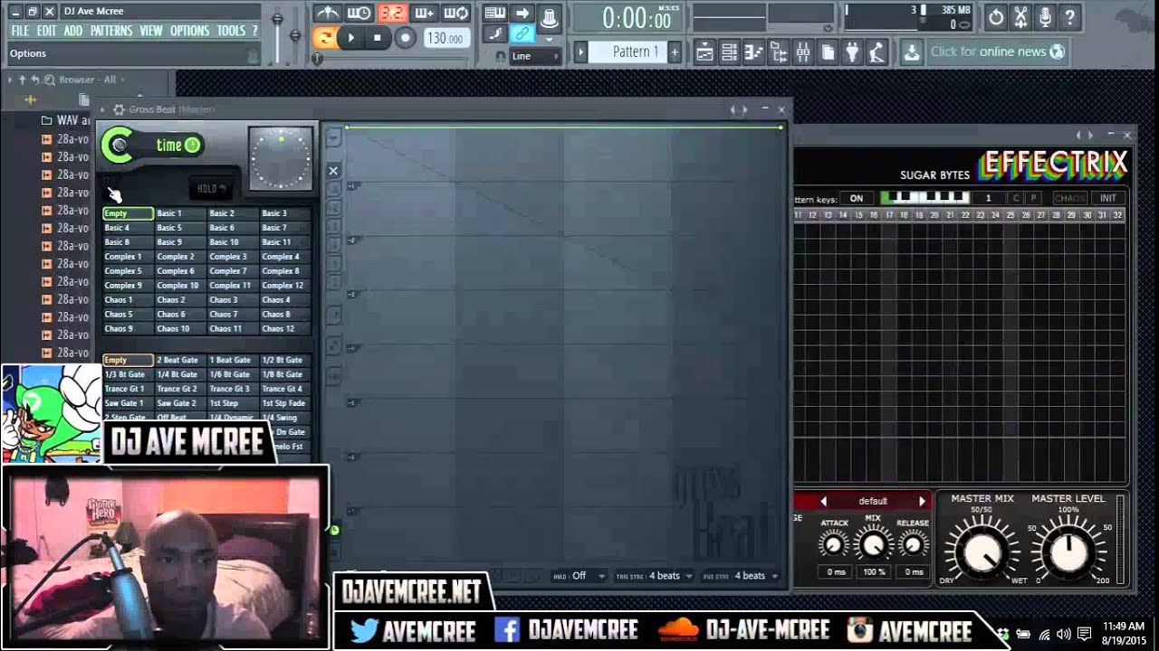1159x651 pixels.
Task: Open the ADD menu
Action: click(72, 31)
